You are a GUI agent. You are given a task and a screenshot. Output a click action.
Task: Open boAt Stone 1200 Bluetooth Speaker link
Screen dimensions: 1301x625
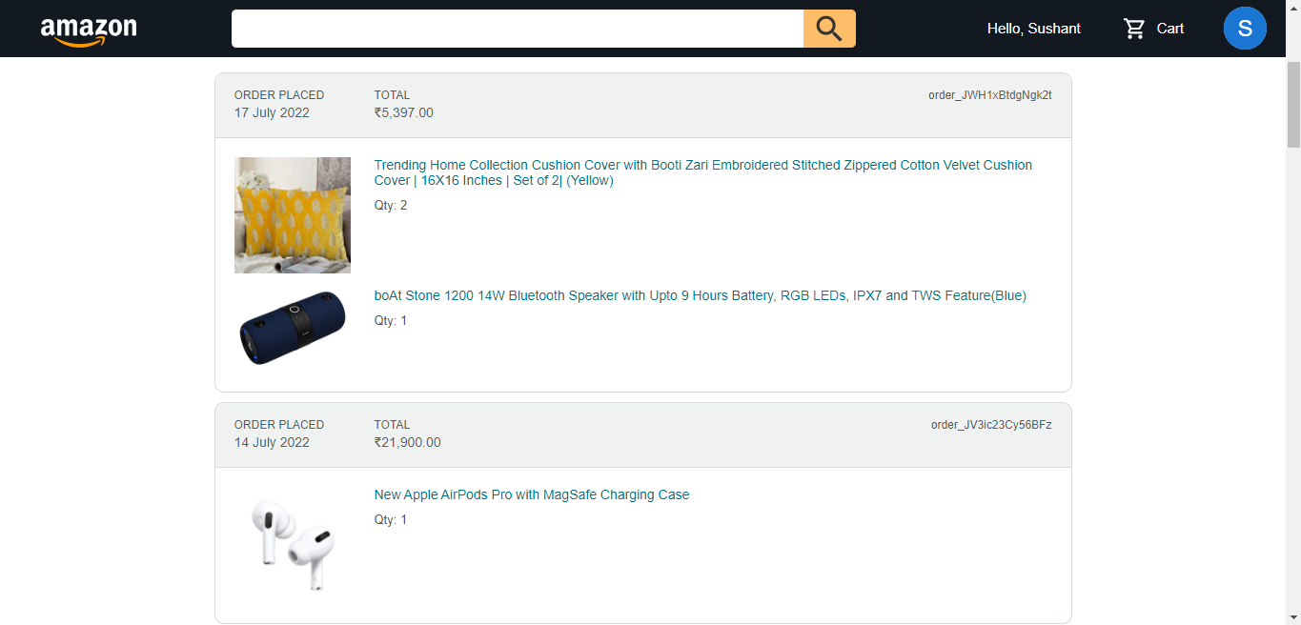(x=701, y=295)
